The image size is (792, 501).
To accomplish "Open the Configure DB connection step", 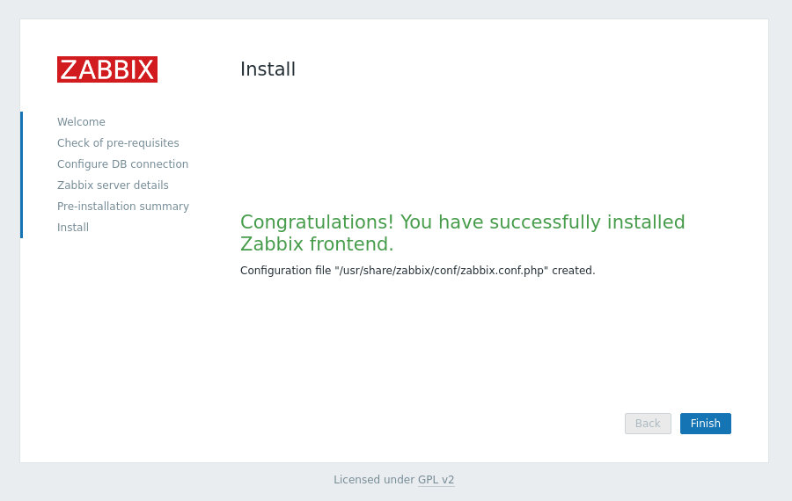I will coord(122,164).
